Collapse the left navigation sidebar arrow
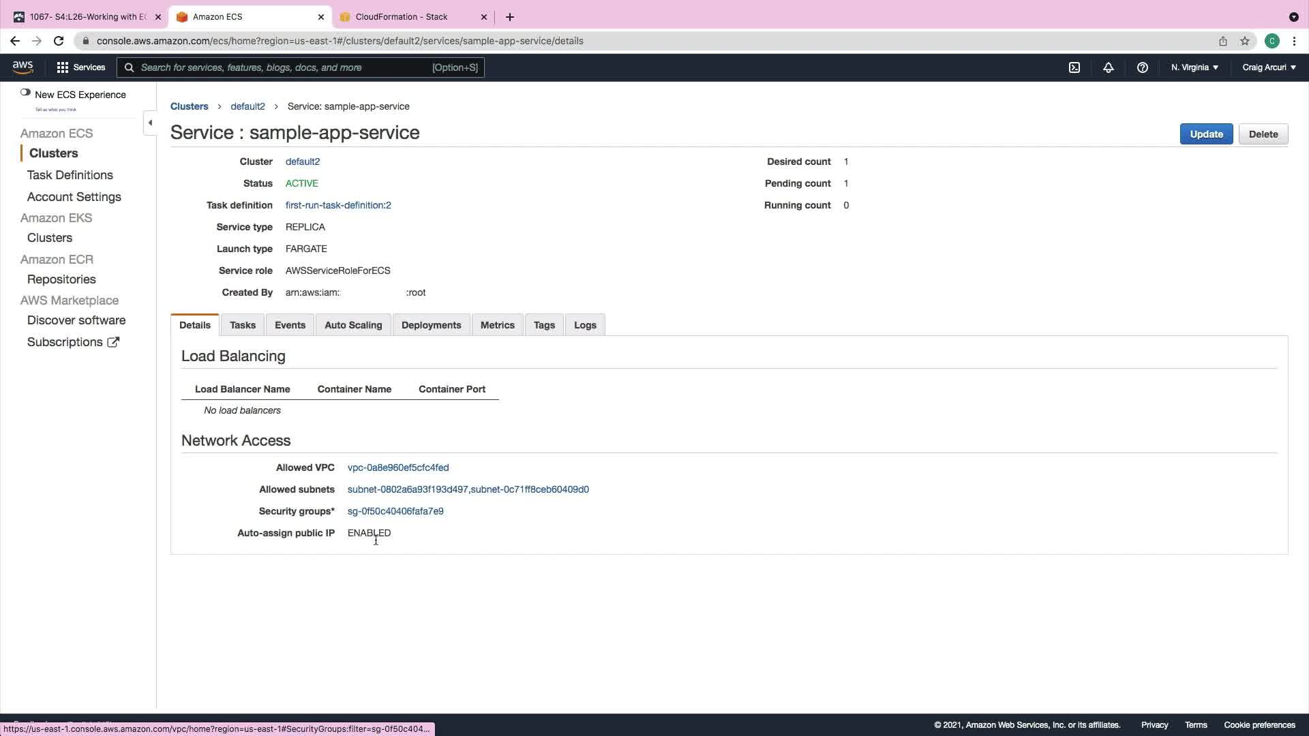The image size is (1309, 736). [x=150, y=123]
